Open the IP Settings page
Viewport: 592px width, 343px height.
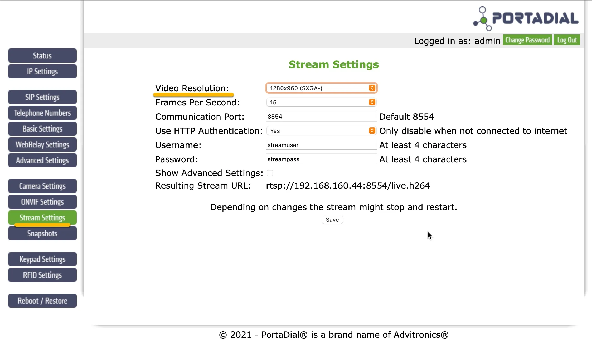pos(42,71)
